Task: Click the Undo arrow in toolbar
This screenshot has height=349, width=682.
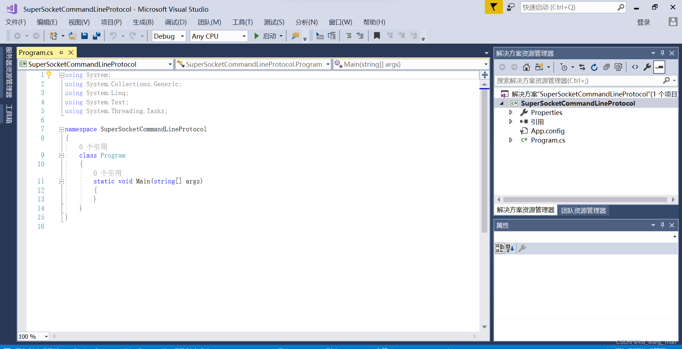Action: 113,36
